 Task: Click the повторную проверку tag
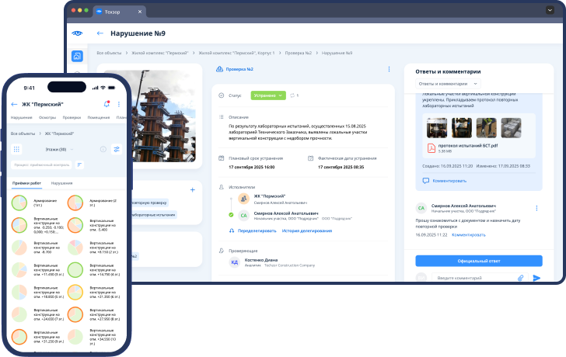pyautogui.click(x=150, y=203)
